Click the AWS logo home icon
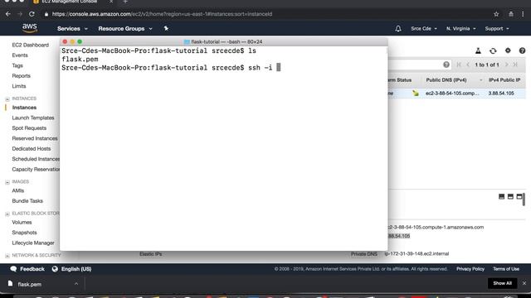This screenshot has width=531, height=298. [x=30, y=28]
